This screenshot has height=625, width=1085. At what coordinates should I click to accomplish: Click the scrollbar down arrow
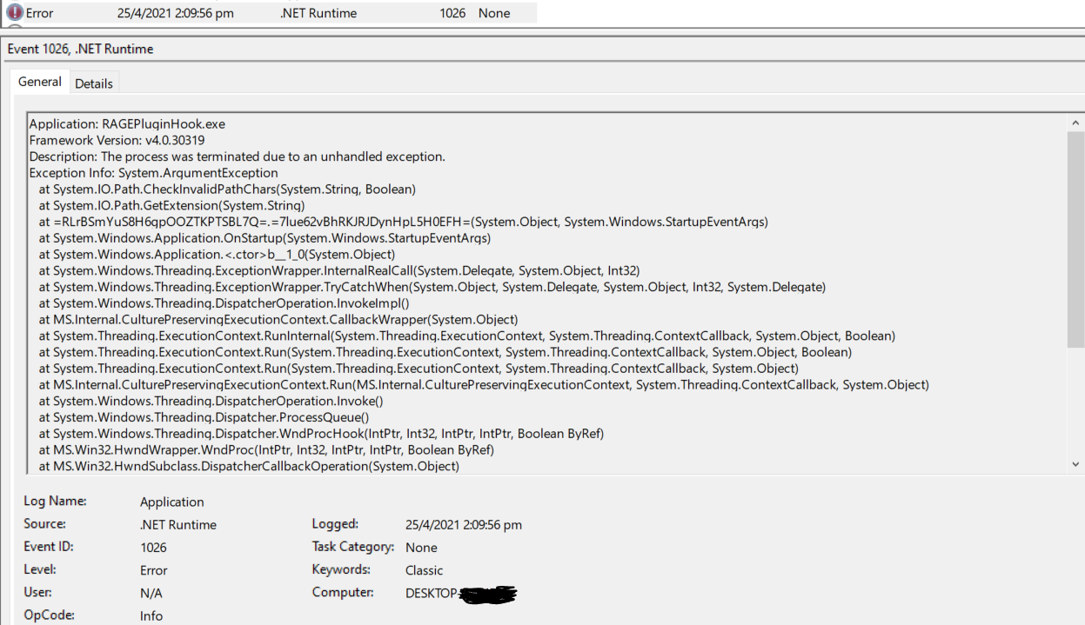click(1076, 465)
